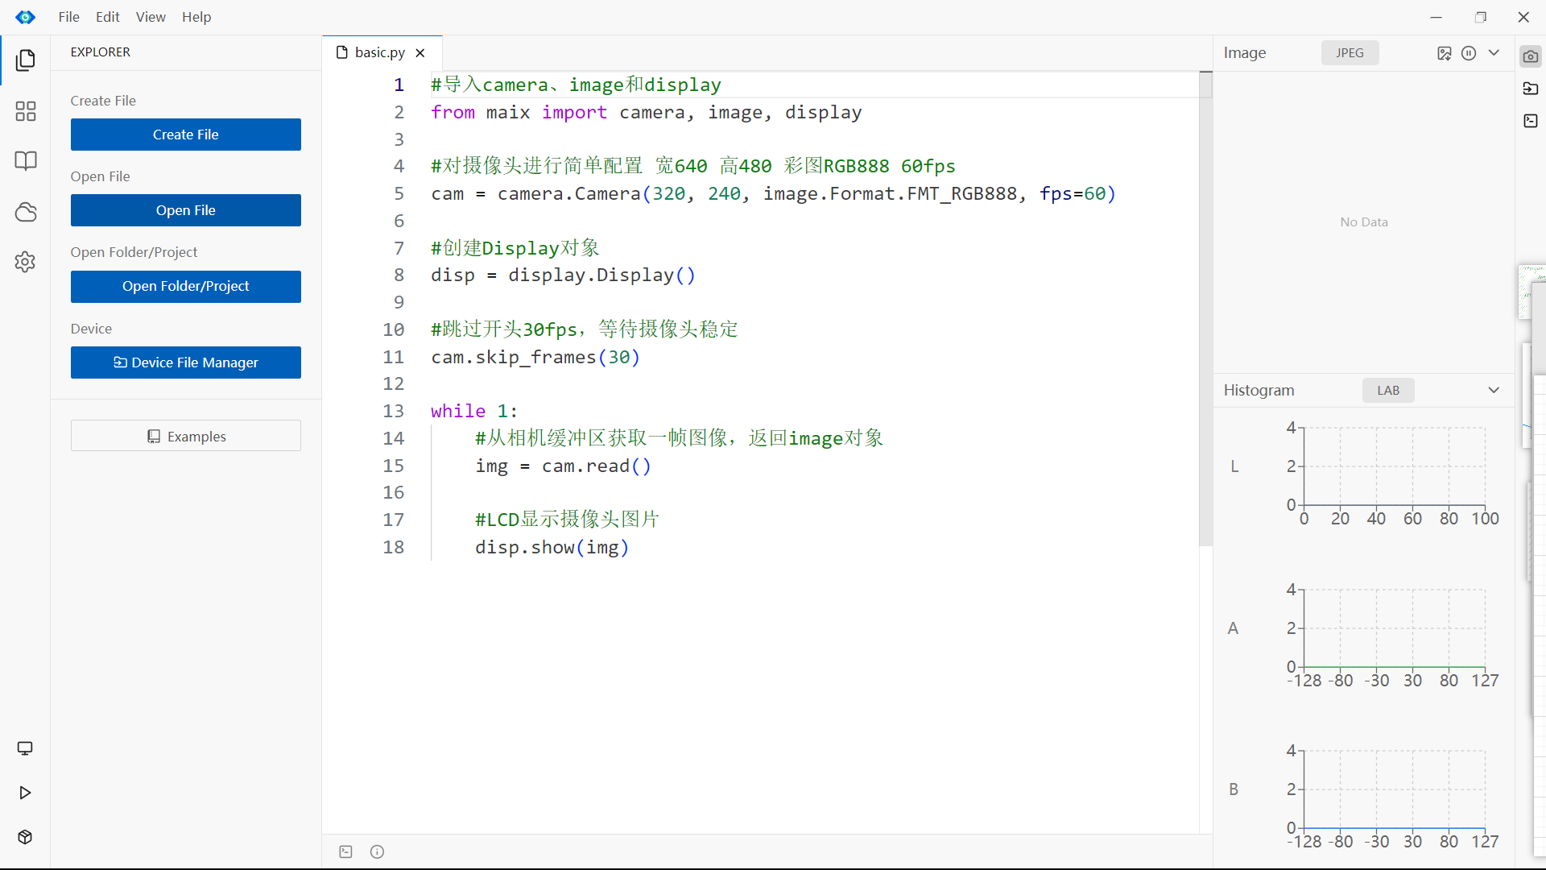Open the four-squares grid icon in sidebar
This screenshot has width=1546, height=870.
26,111
